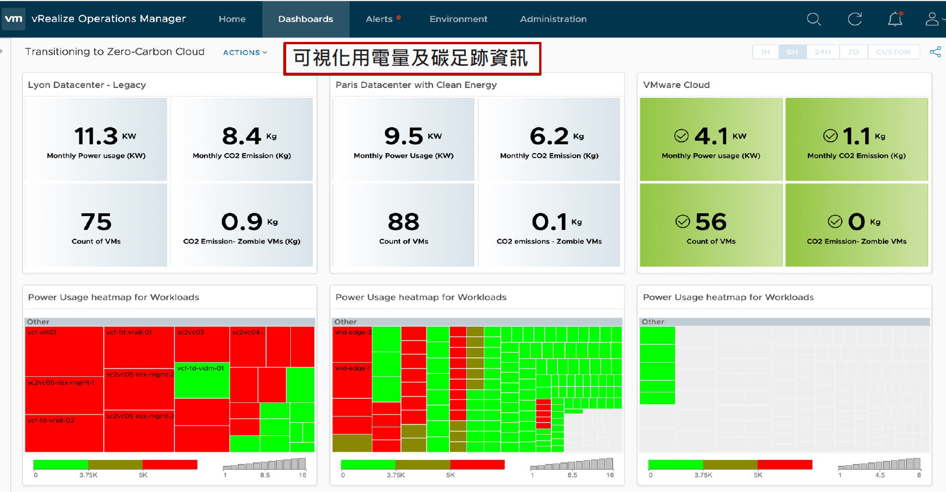The width and height of the screenshot is (946, 492).
Task: Select sc2vc04 heatmap cell
Action: [248, 347]
